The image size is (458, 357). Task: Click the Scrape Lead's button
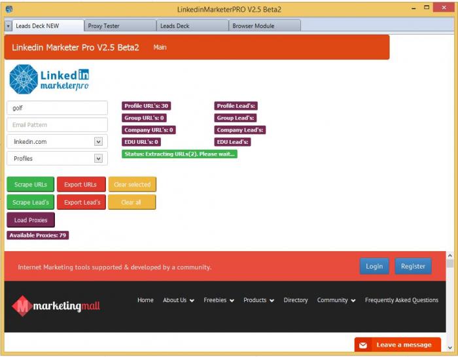coord(30,202)
